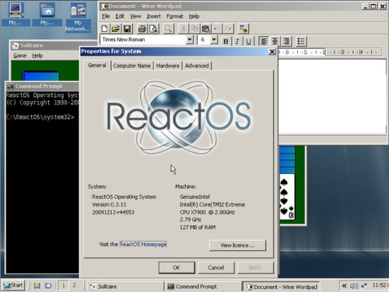Toggle Bold formatting in Wordpad
The height and width of the screenshot is (292, 389).
[226, 41]
